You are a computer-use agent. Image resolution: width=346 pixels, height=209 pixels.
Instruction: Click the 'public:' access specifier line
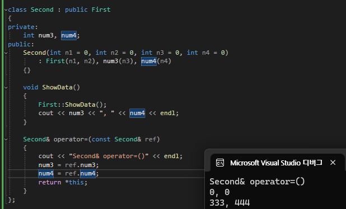point(21,44)
